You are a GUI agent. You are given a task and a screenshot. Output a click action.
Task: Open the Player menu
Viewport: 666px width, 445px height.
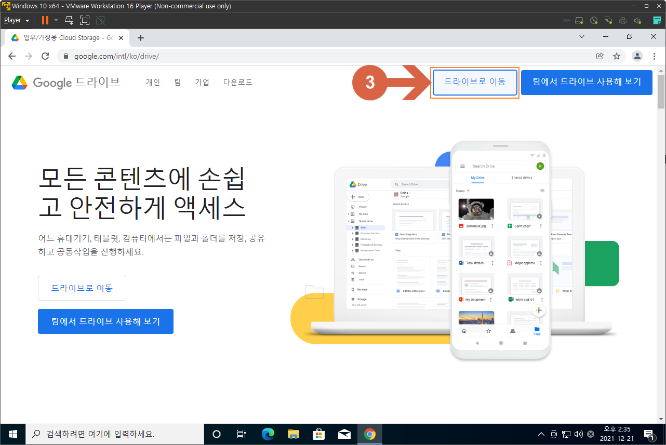[16, 20]
